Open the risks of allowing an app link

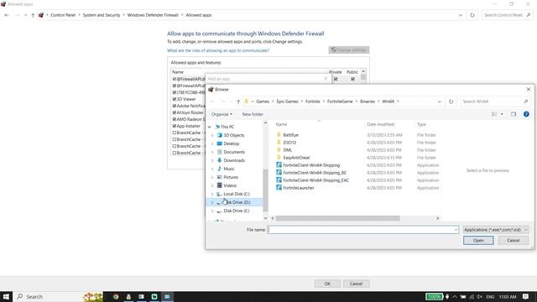[218, 50]
